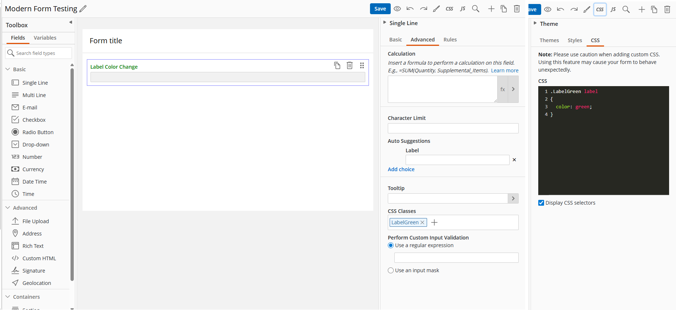The image size is (676, 310).
Task: Add a CSS class with the plus icon
Action: [x=434, y=222]
